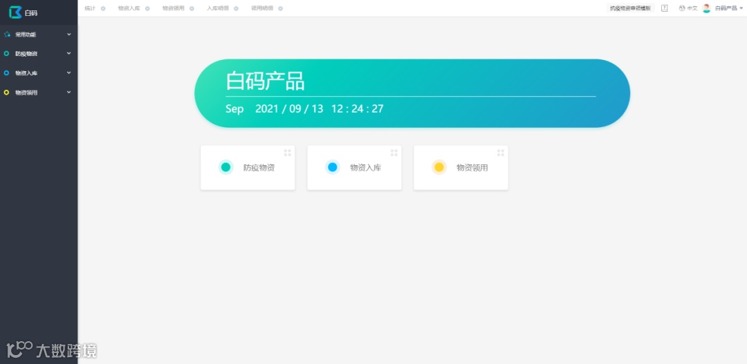
Task: Click the dropdown arrow next to 白码产品
Action: [741, 8]
